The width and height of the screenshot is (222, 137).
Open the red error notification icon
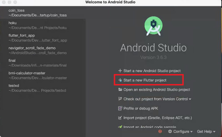click(160, 131)
